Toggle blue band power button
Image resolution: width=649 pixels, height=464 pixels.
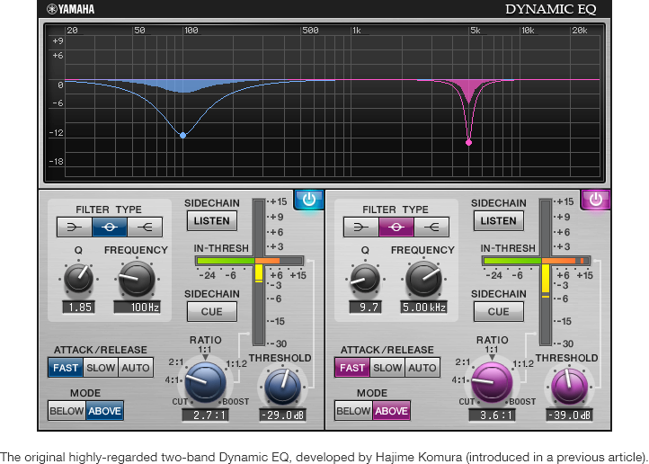[x=309, y=200]
